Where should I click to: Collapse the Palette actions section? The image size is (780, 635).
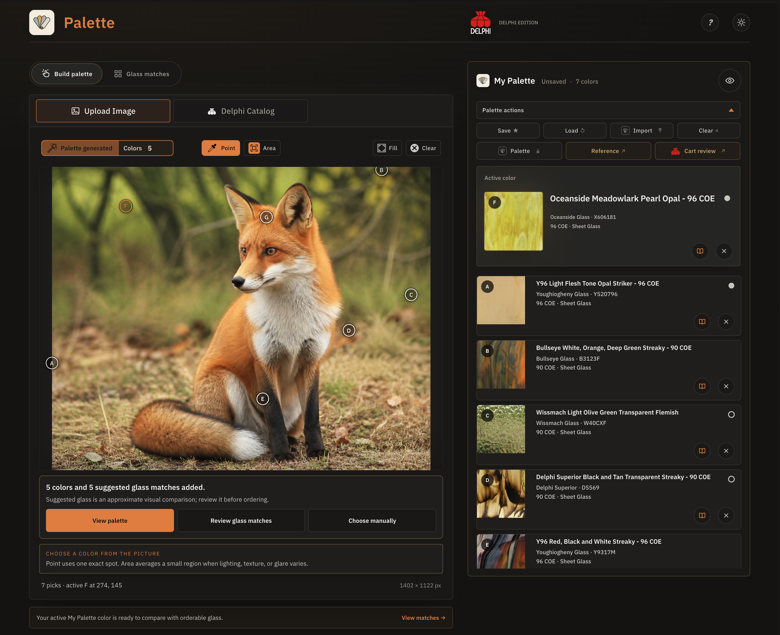tap(608, 110)
